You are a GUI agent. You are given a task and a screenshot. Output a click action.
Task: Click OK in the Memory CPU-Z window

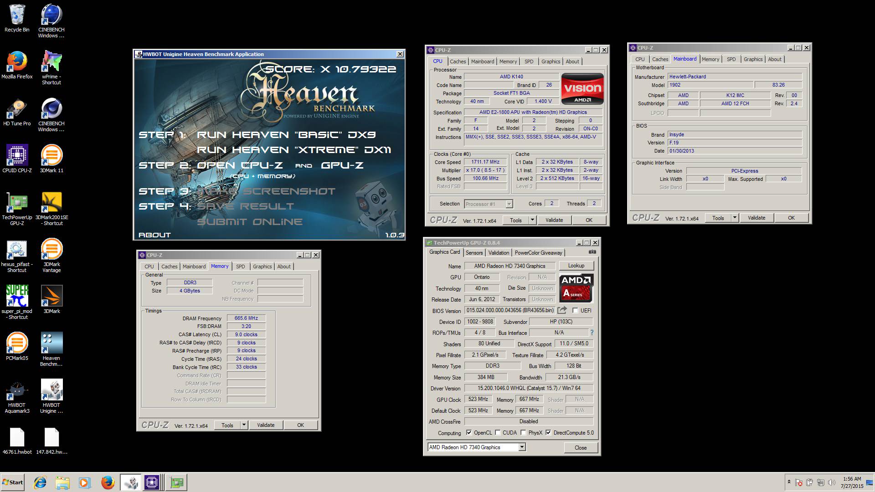(300, 425)
